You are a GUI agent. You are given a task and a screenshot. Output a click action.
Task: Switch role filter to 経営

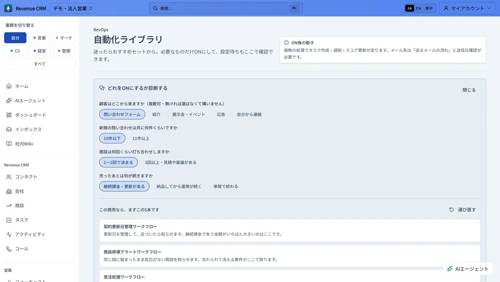click(39, 51)
